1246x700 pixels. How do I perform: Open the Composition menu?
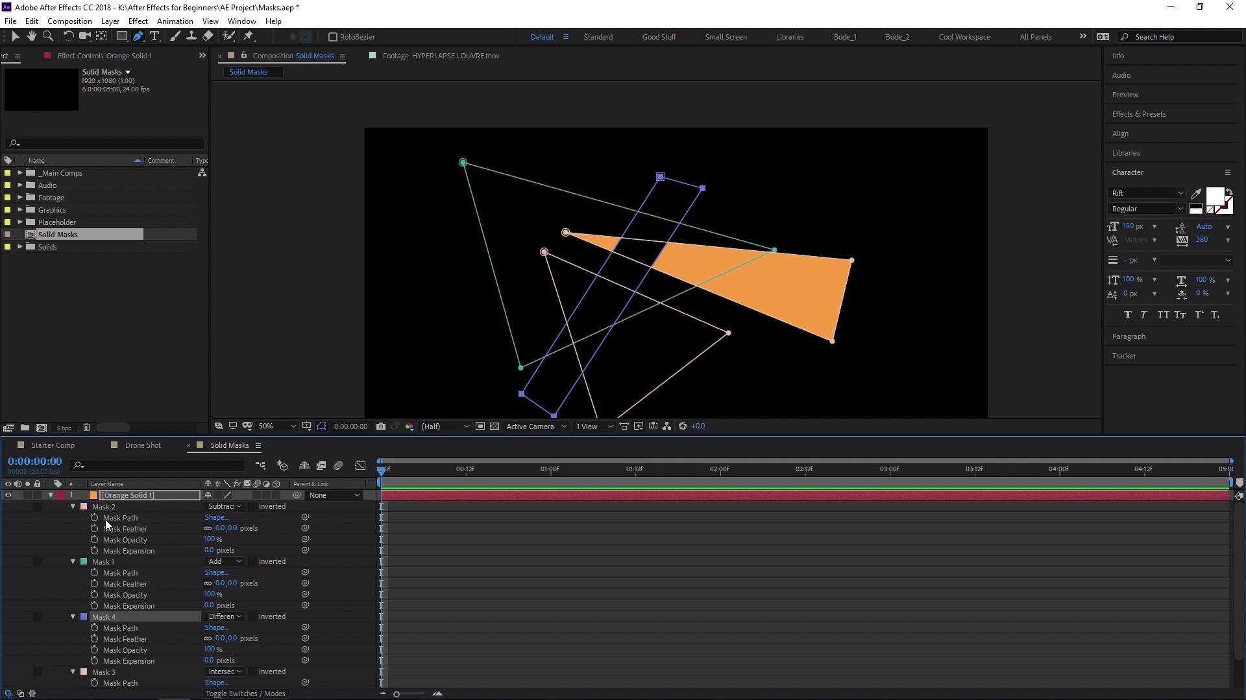tap(69, 21)
